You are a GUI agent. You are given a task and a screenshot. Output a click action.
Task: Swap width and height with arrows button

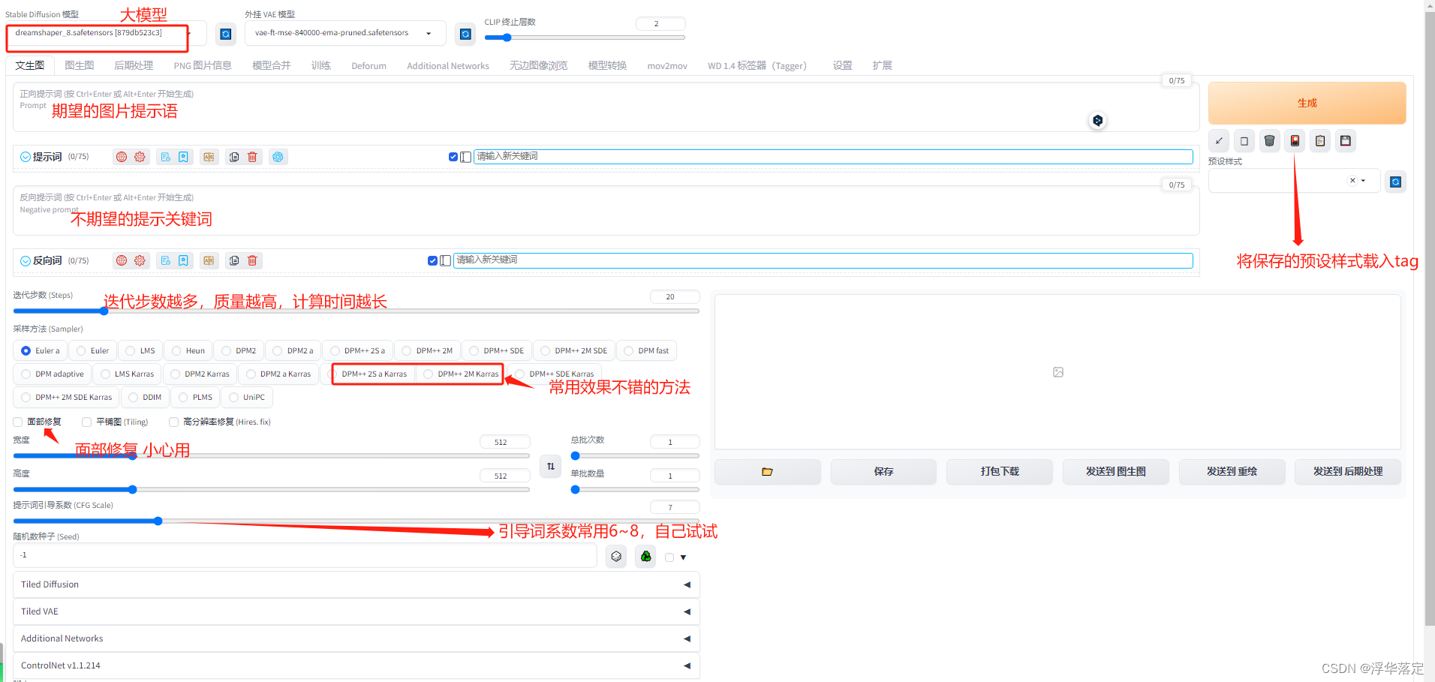tap(551, 466)
